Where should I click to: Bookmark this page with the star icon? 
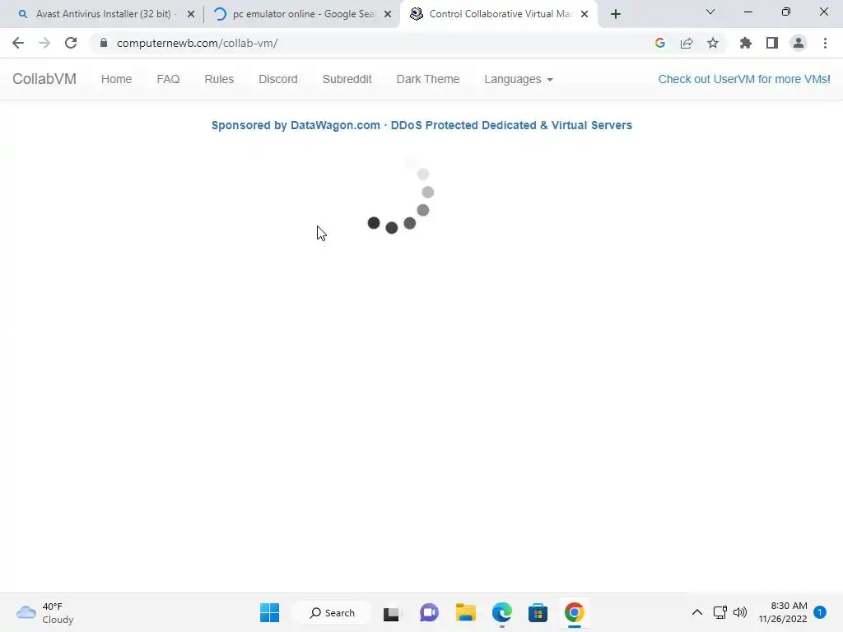pos(712,43)
